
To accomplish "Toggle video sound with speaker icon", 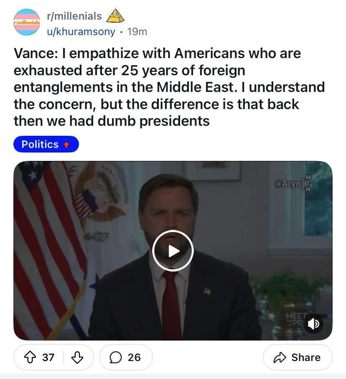I will pos(313,324).
